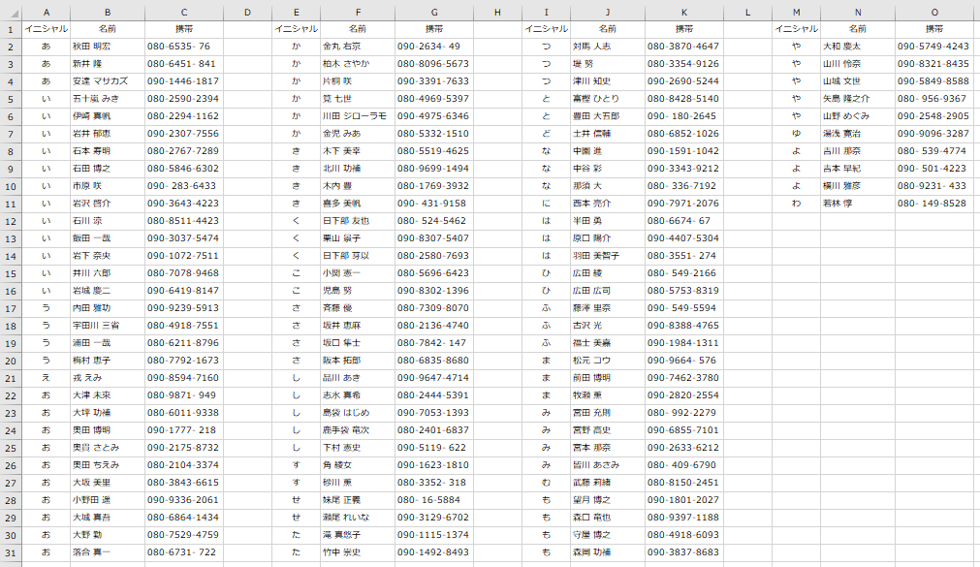Image resolution: width=980 pixels, height=567 pixels.
Task: Select column F header
Action: [x=358, y=13]
